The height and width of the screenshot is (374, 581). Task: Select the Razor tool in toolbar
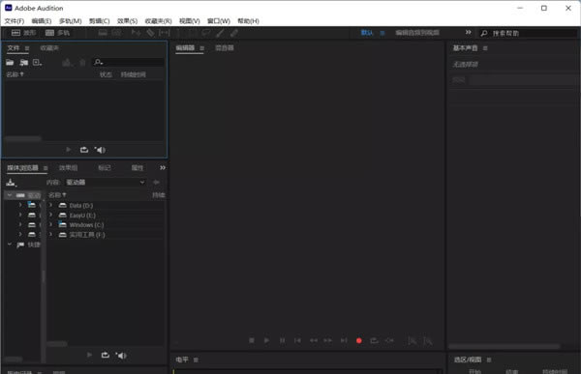150,33
